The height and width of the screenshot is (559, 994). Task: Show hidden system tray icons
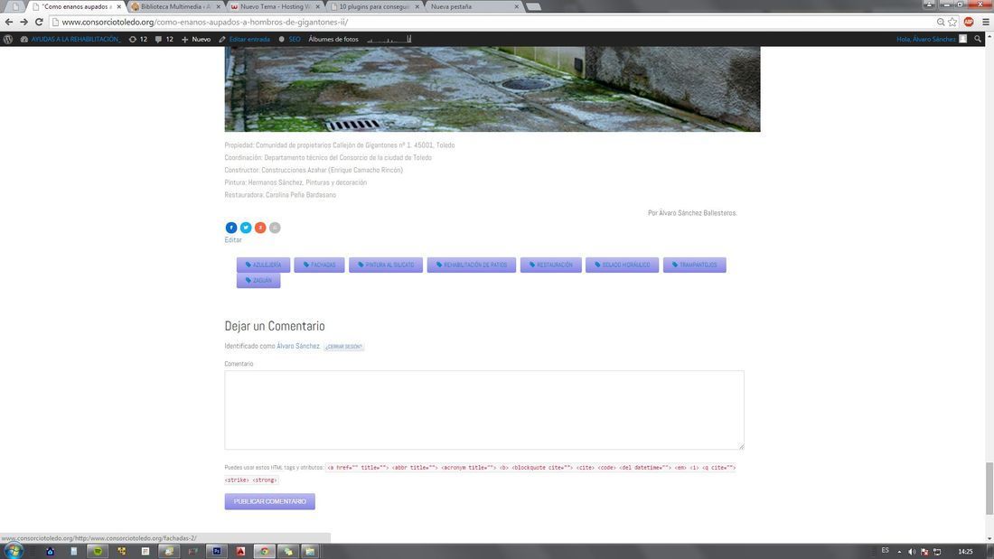[x=899, y=552]
